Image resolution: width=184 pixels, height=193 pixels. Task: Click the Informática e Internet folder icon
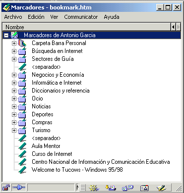point(22,83)
